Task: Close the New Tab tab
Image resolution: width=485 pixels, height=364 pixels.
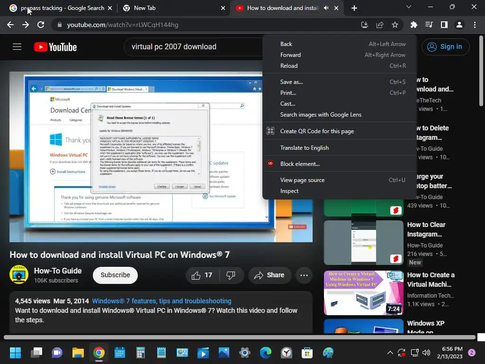Action: (223, 8)
